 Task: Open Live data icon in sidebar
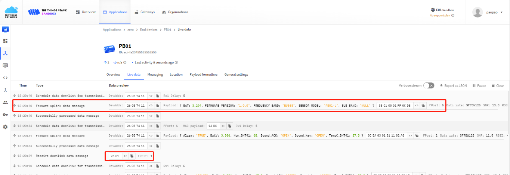click(x=5, y=65)
